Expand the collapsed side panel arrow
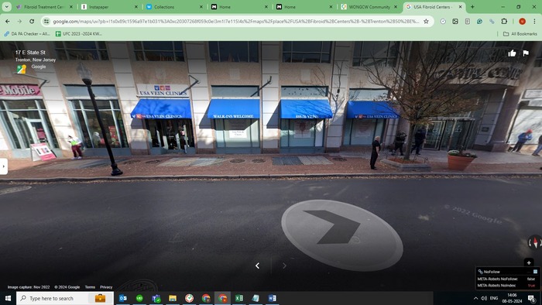Screen dimensions: 542x305 click(3, 166)
